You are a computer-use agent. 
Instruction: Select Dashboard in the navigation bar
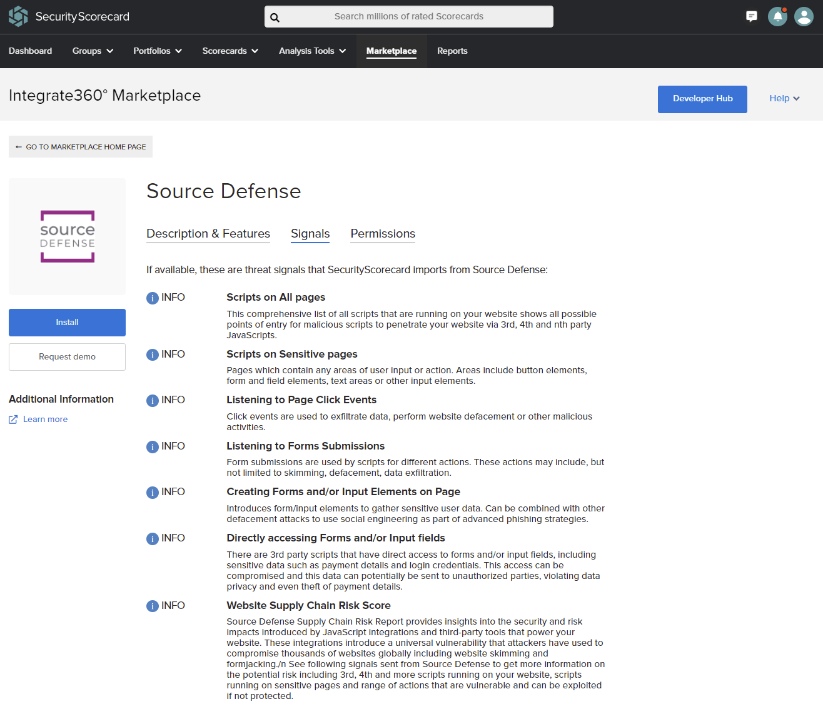click(30, 51)
